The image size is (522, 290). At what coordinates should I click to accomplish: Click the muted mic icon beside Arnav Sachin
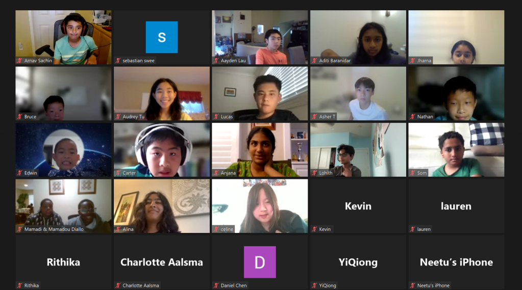(20, 61)
